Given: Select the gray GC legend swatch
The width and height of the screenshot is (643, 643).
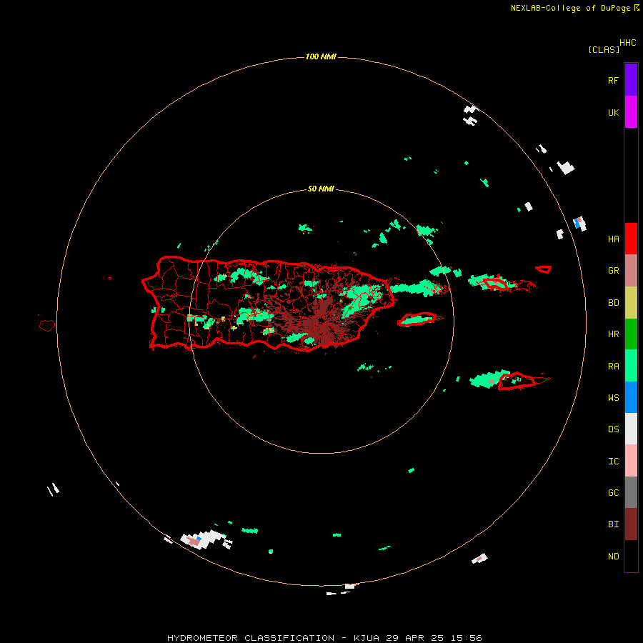Looking at the screenshot, I should coord(631,492).
